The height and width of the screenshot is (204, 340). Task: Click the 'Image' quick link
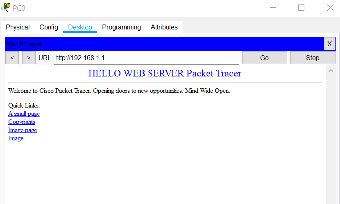point(16,139)
